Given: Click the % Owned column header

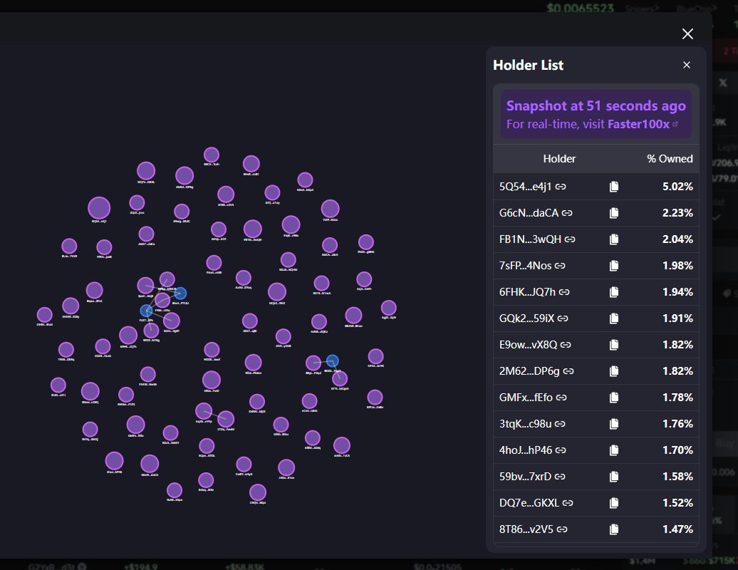Looking at the screenshot, I should pyautogui.click(x=670, y=159).
